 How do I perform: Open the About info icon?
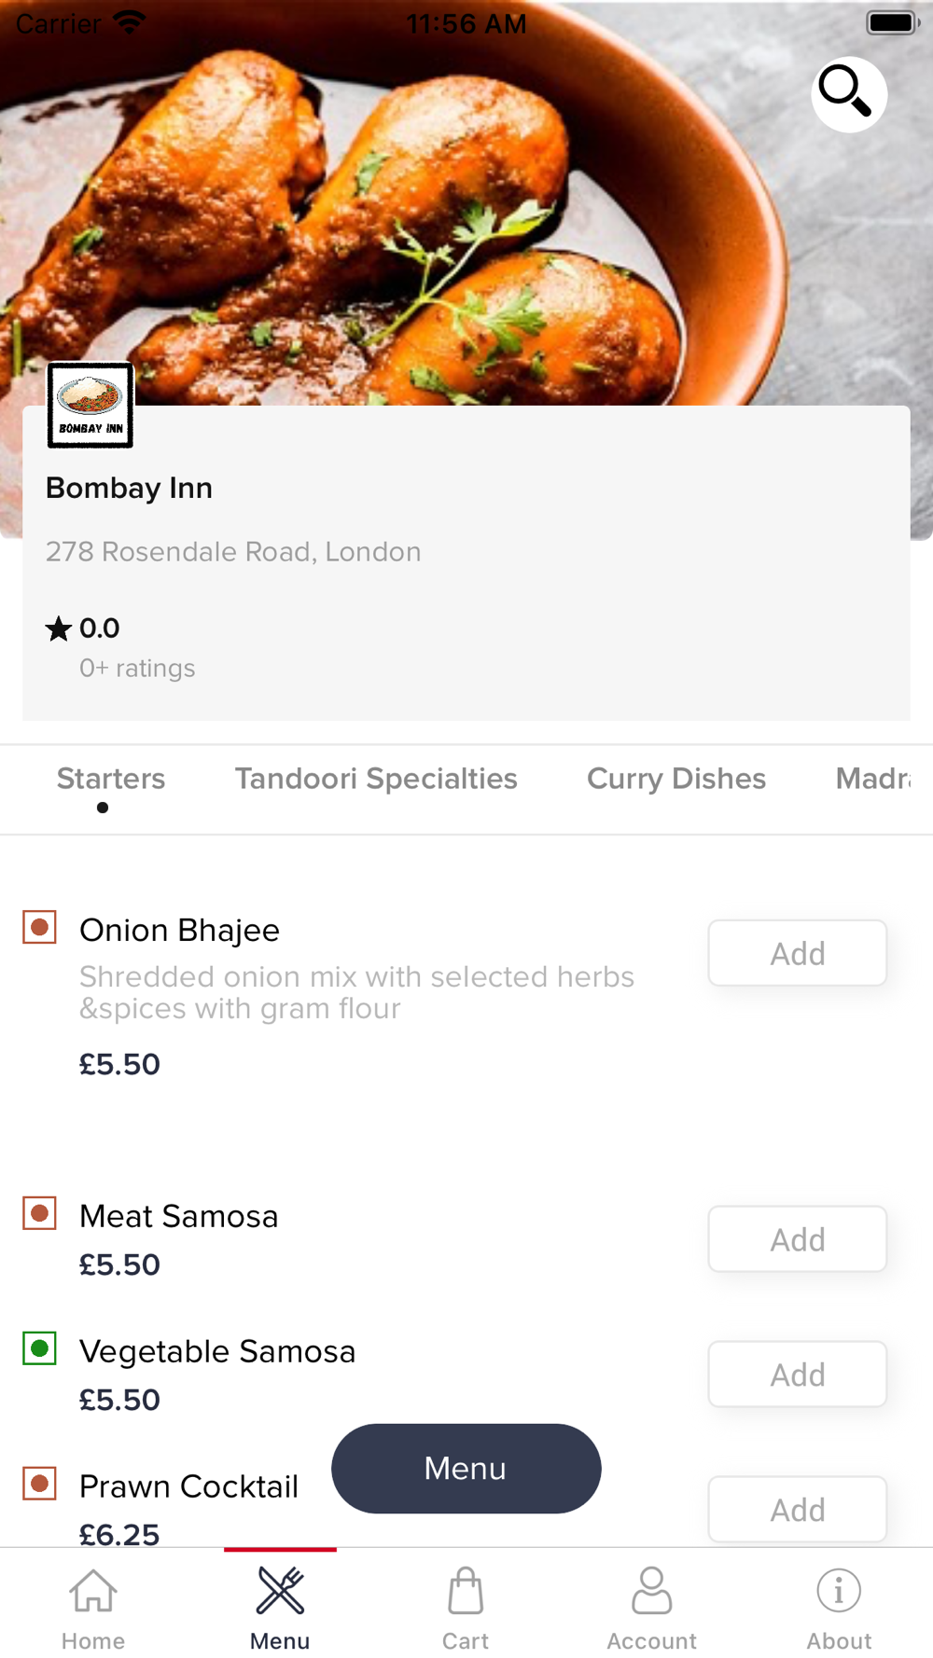pyautogui.click(x=839, y=1591)
